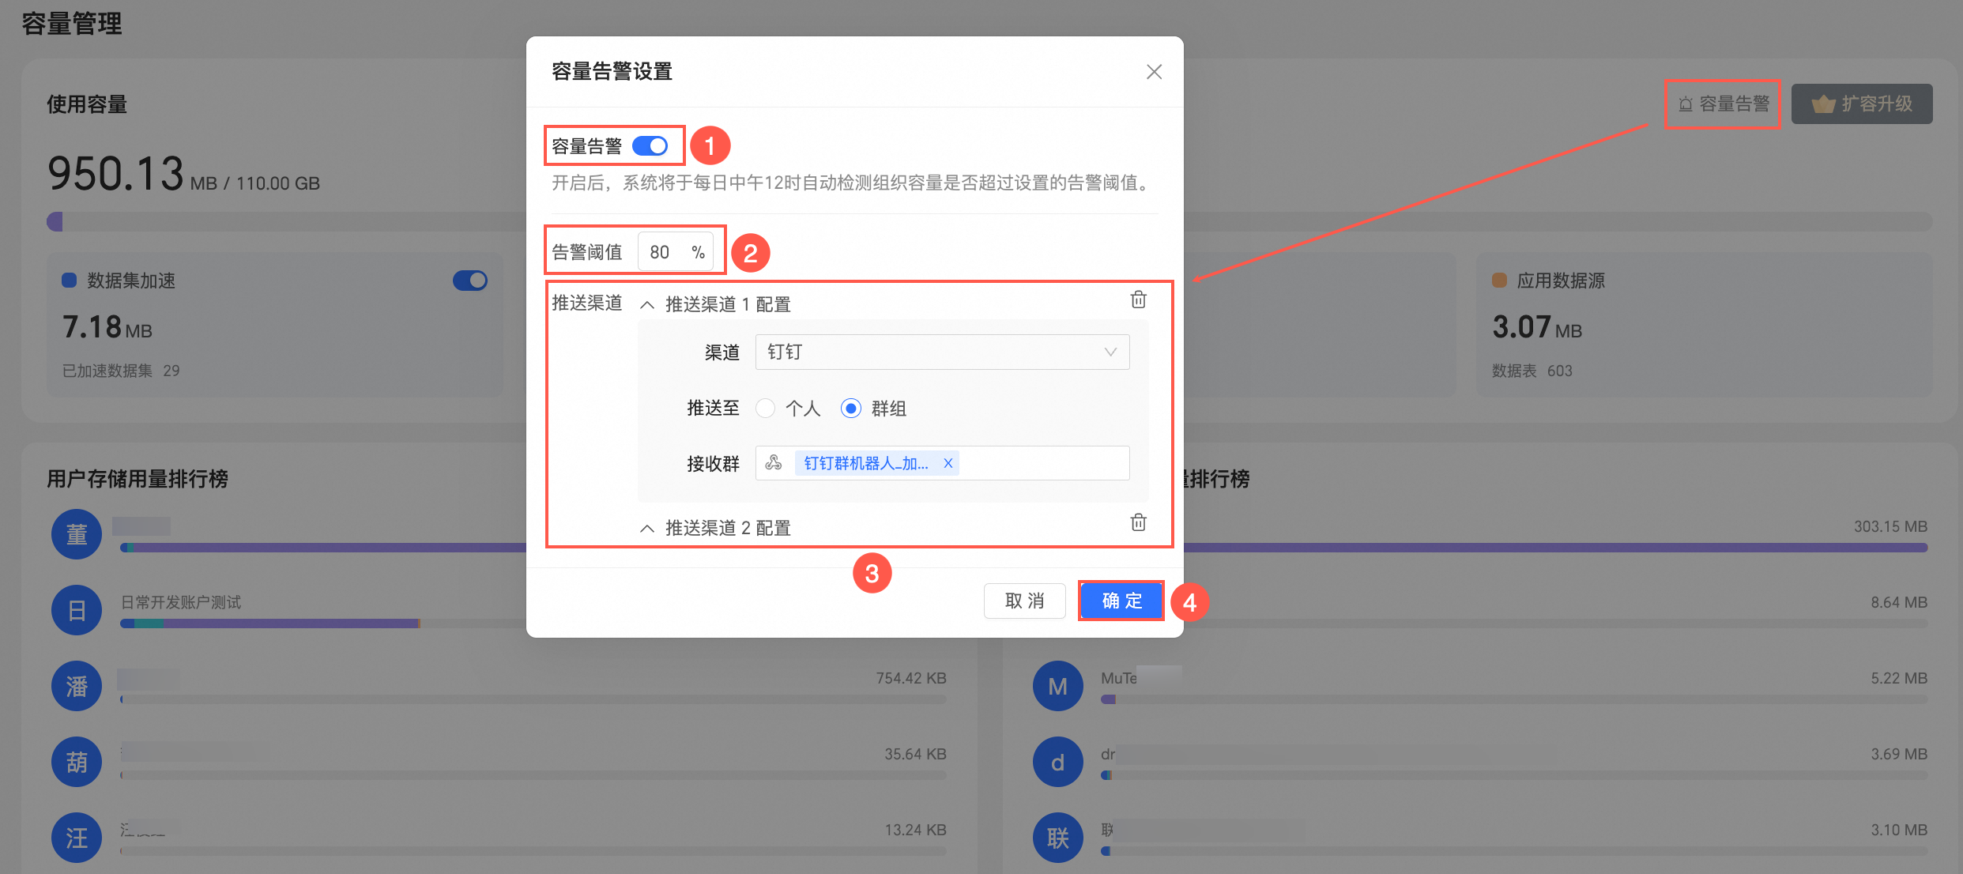This screenshot has height=874, width=1963.
Task: Remove the 钉钉群机器人 tag from 接收群
Action: click(x=948, y=464)
